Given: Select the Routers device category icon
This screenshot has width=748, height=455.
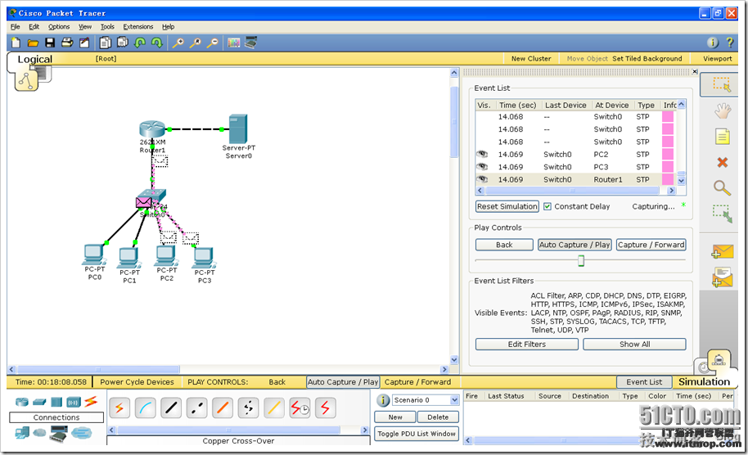Looking at the screenshot, I should [22, 402].
